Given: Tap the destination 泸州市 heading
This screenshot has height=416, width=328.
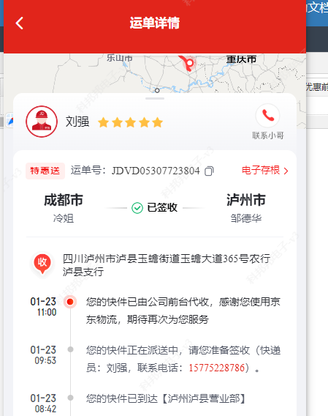Looking at the screenshot, I should [x=246, y=200].
